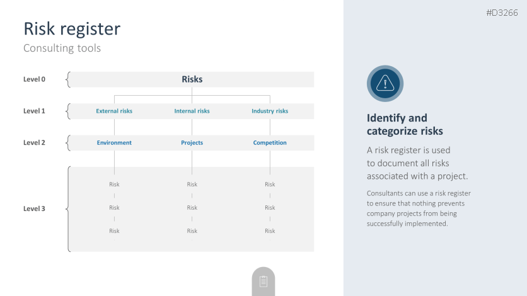
Task: Select the curly brace beside Level 1
Action: (67, 111)
